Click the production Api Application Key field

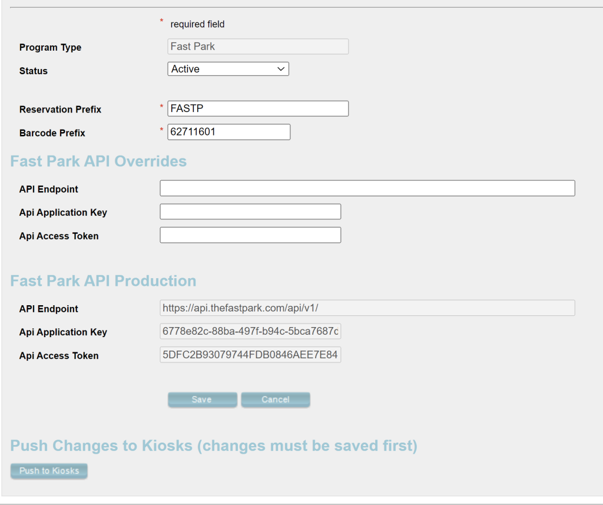click(x=250, y=331)
